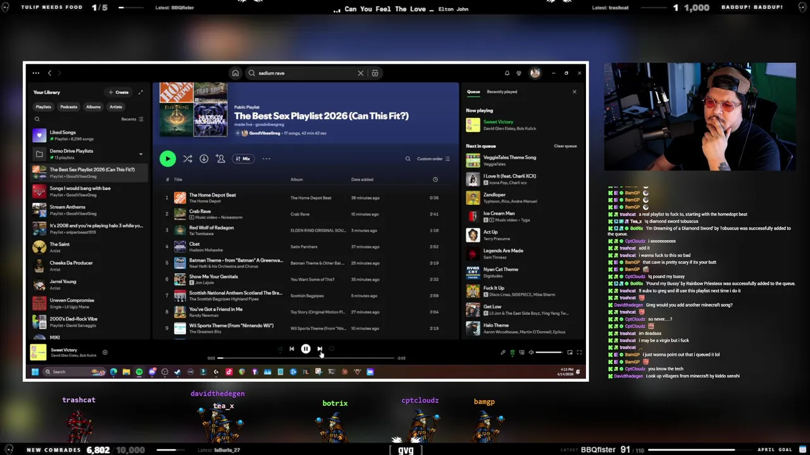Clear the search field with X
This screenshot has width=810, height=455.
pos(361,73)
